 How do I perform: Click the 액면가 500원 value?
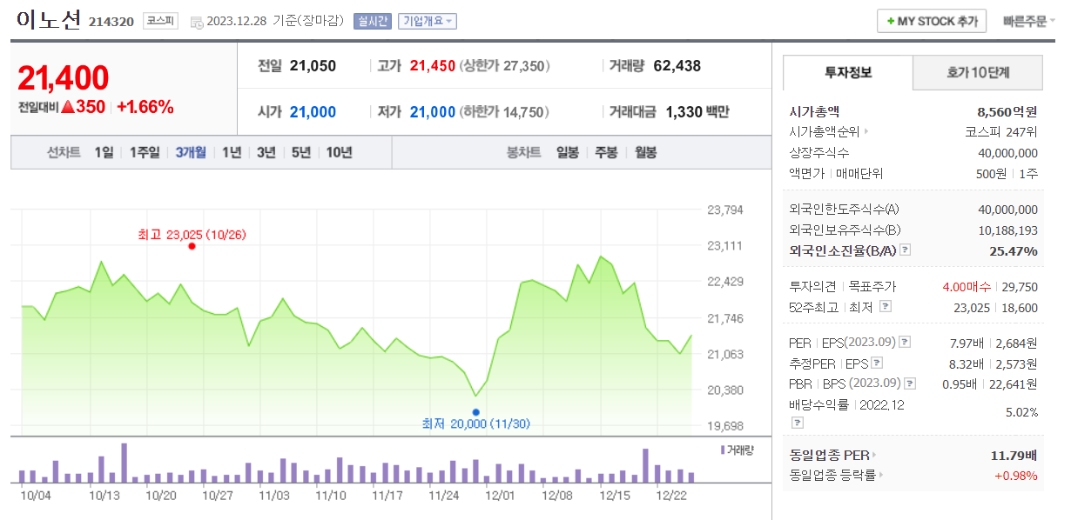click(991, 174)
